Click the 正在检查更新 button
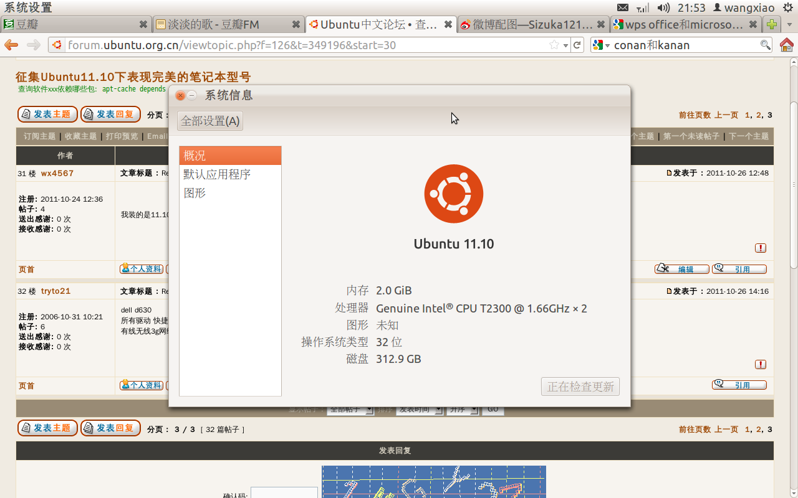This screenshot has width=798, height=498. 580,387
